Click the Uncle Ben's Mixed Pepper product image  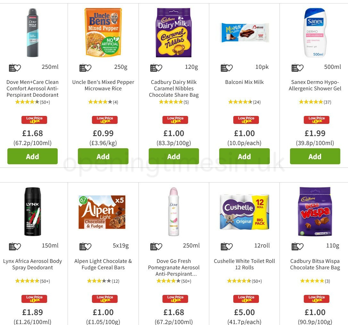point(103,32)
